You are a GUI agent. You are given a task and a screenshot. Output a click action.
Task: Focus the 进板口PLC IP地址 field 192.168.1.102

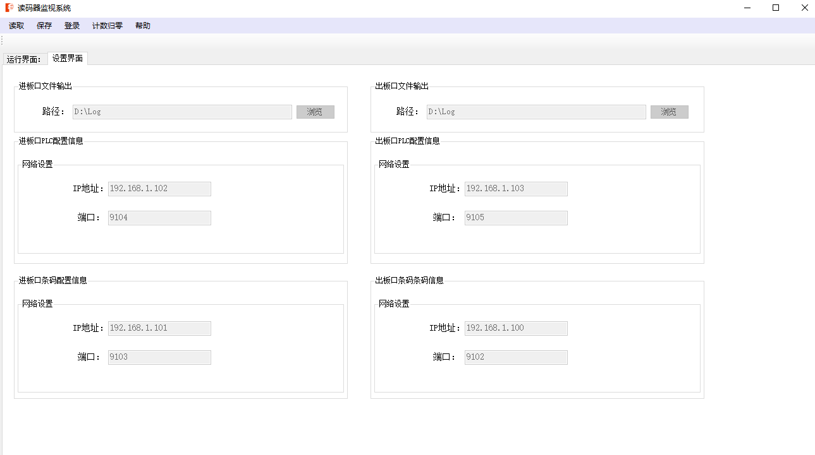click(159, 189)
